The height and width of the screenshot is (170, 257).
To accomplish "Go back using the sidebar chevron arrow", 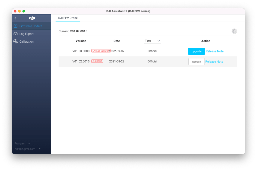I will tap(16, 18).
